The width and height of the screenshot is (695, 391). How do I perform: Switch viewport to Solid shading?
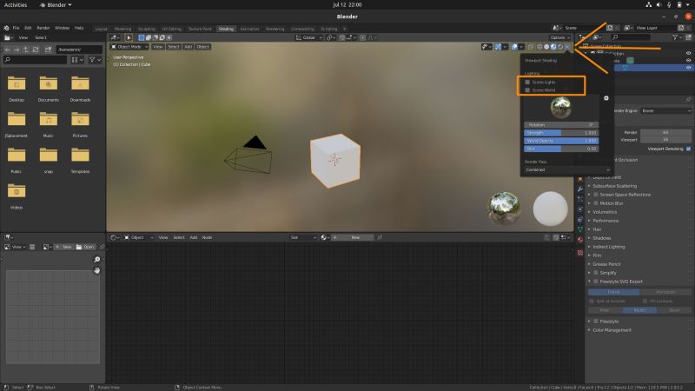[546, 47]
